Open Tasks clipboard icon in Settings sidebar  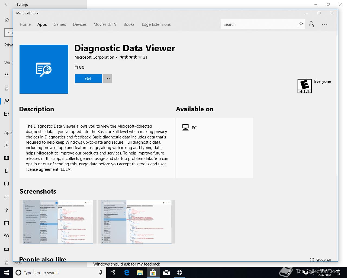(7, 262)
